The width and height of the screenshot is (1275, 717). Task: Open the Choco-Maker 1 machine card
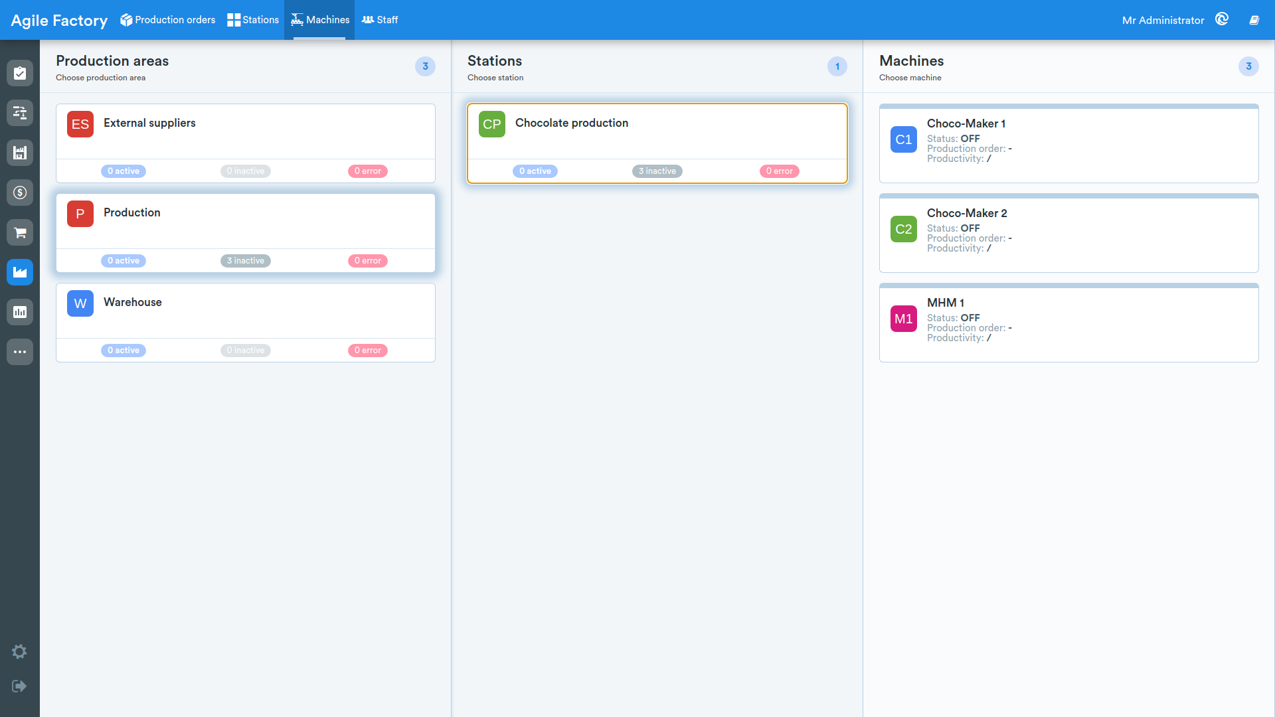[1069, 143]
